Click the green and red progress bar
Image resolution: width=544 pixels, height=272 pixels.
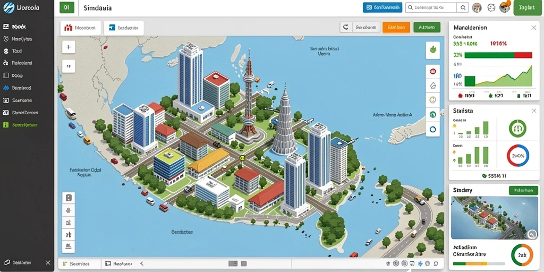[x=498, y=55]
